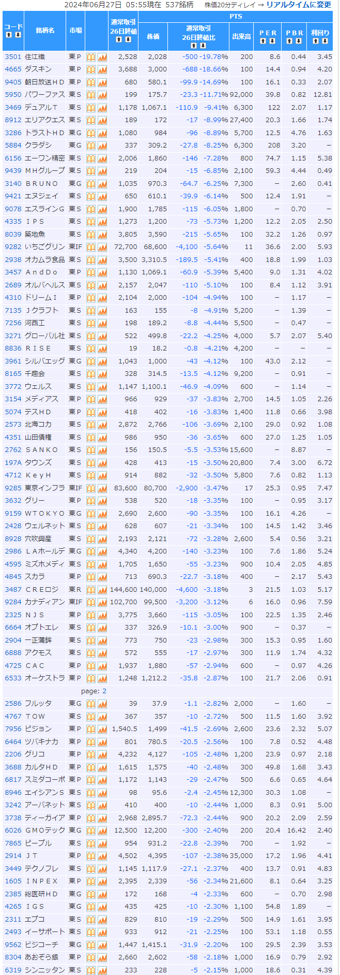340x975 pixels.
Task: Open book icon for NJS row
Action: (91, 615)
